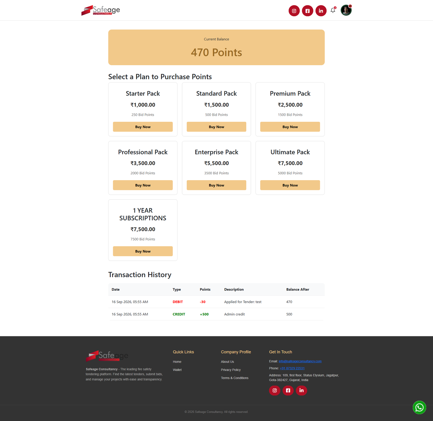Click the Type column header
The width and height of the screenshot is (433, 421).
[x=177, y=290]
